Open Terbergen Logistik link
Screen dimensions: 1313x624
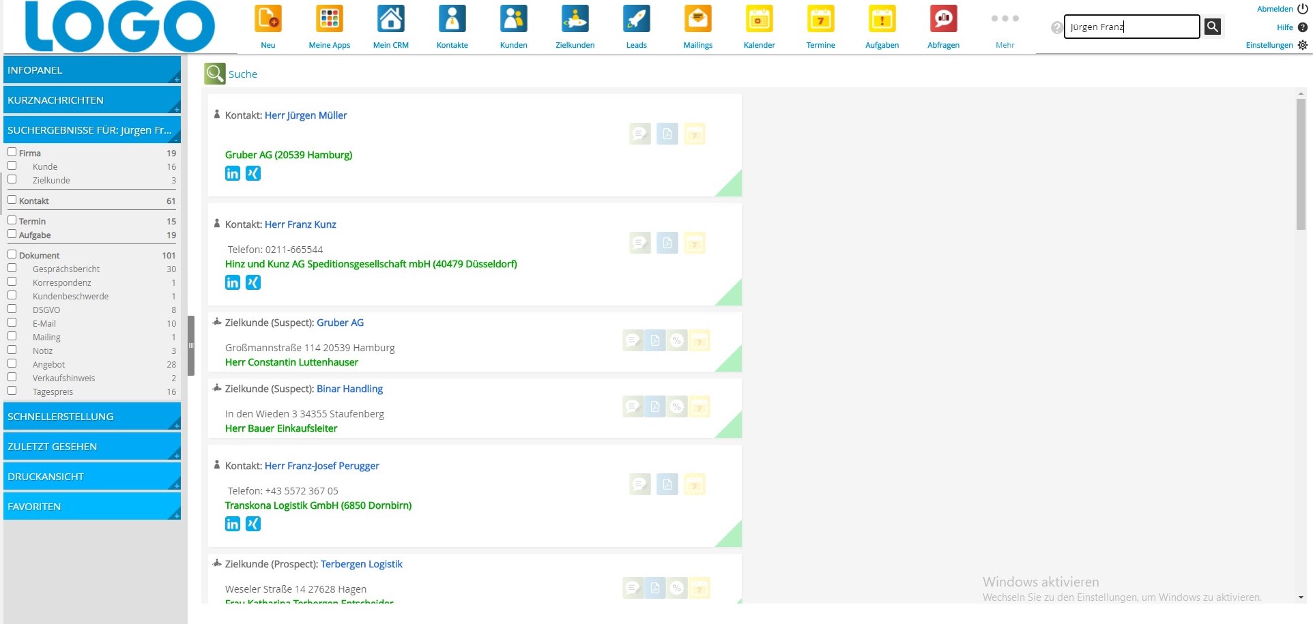[x=362, y=564]
